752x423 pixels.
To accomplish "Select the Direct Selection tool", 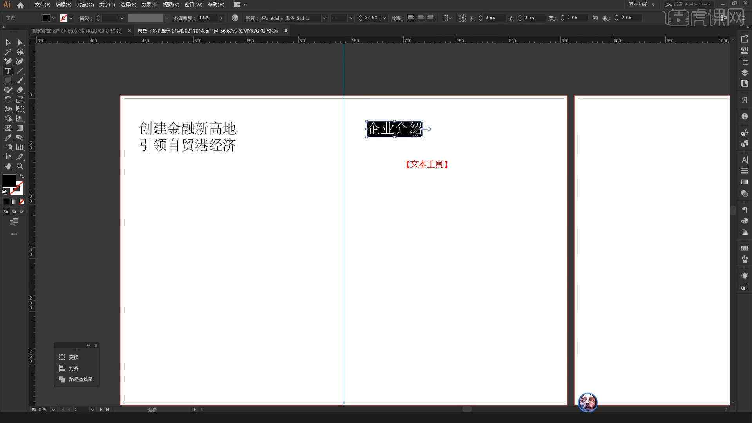I will (20, 42).
